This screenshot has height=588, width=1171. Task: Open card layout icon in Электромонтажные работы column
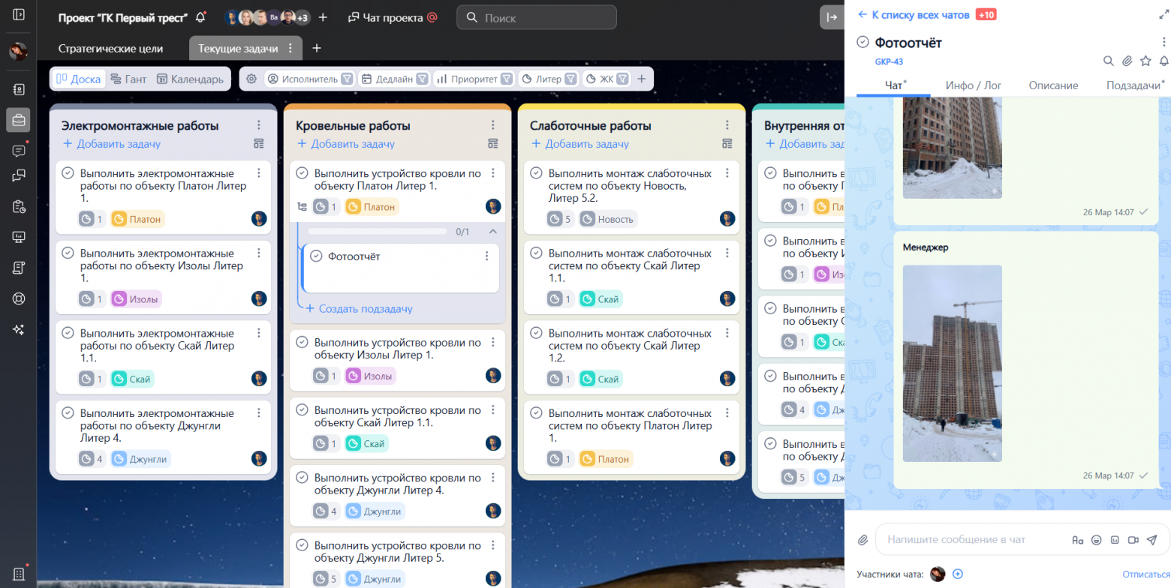coord(259,144)
